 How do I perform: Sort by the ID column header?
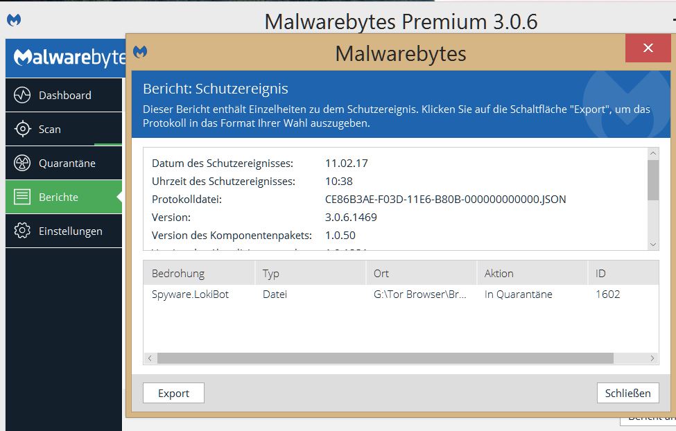pyautogui.click(x=623, y=273)
